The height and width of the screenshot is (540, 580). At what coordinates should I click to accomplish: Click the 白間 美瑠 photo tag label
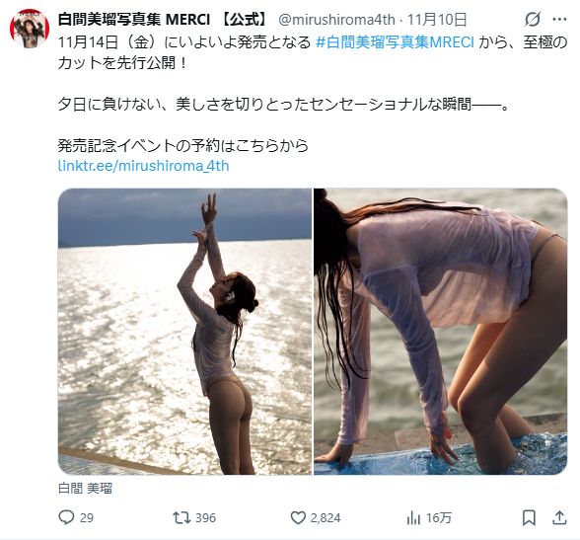tap(85, 489)
